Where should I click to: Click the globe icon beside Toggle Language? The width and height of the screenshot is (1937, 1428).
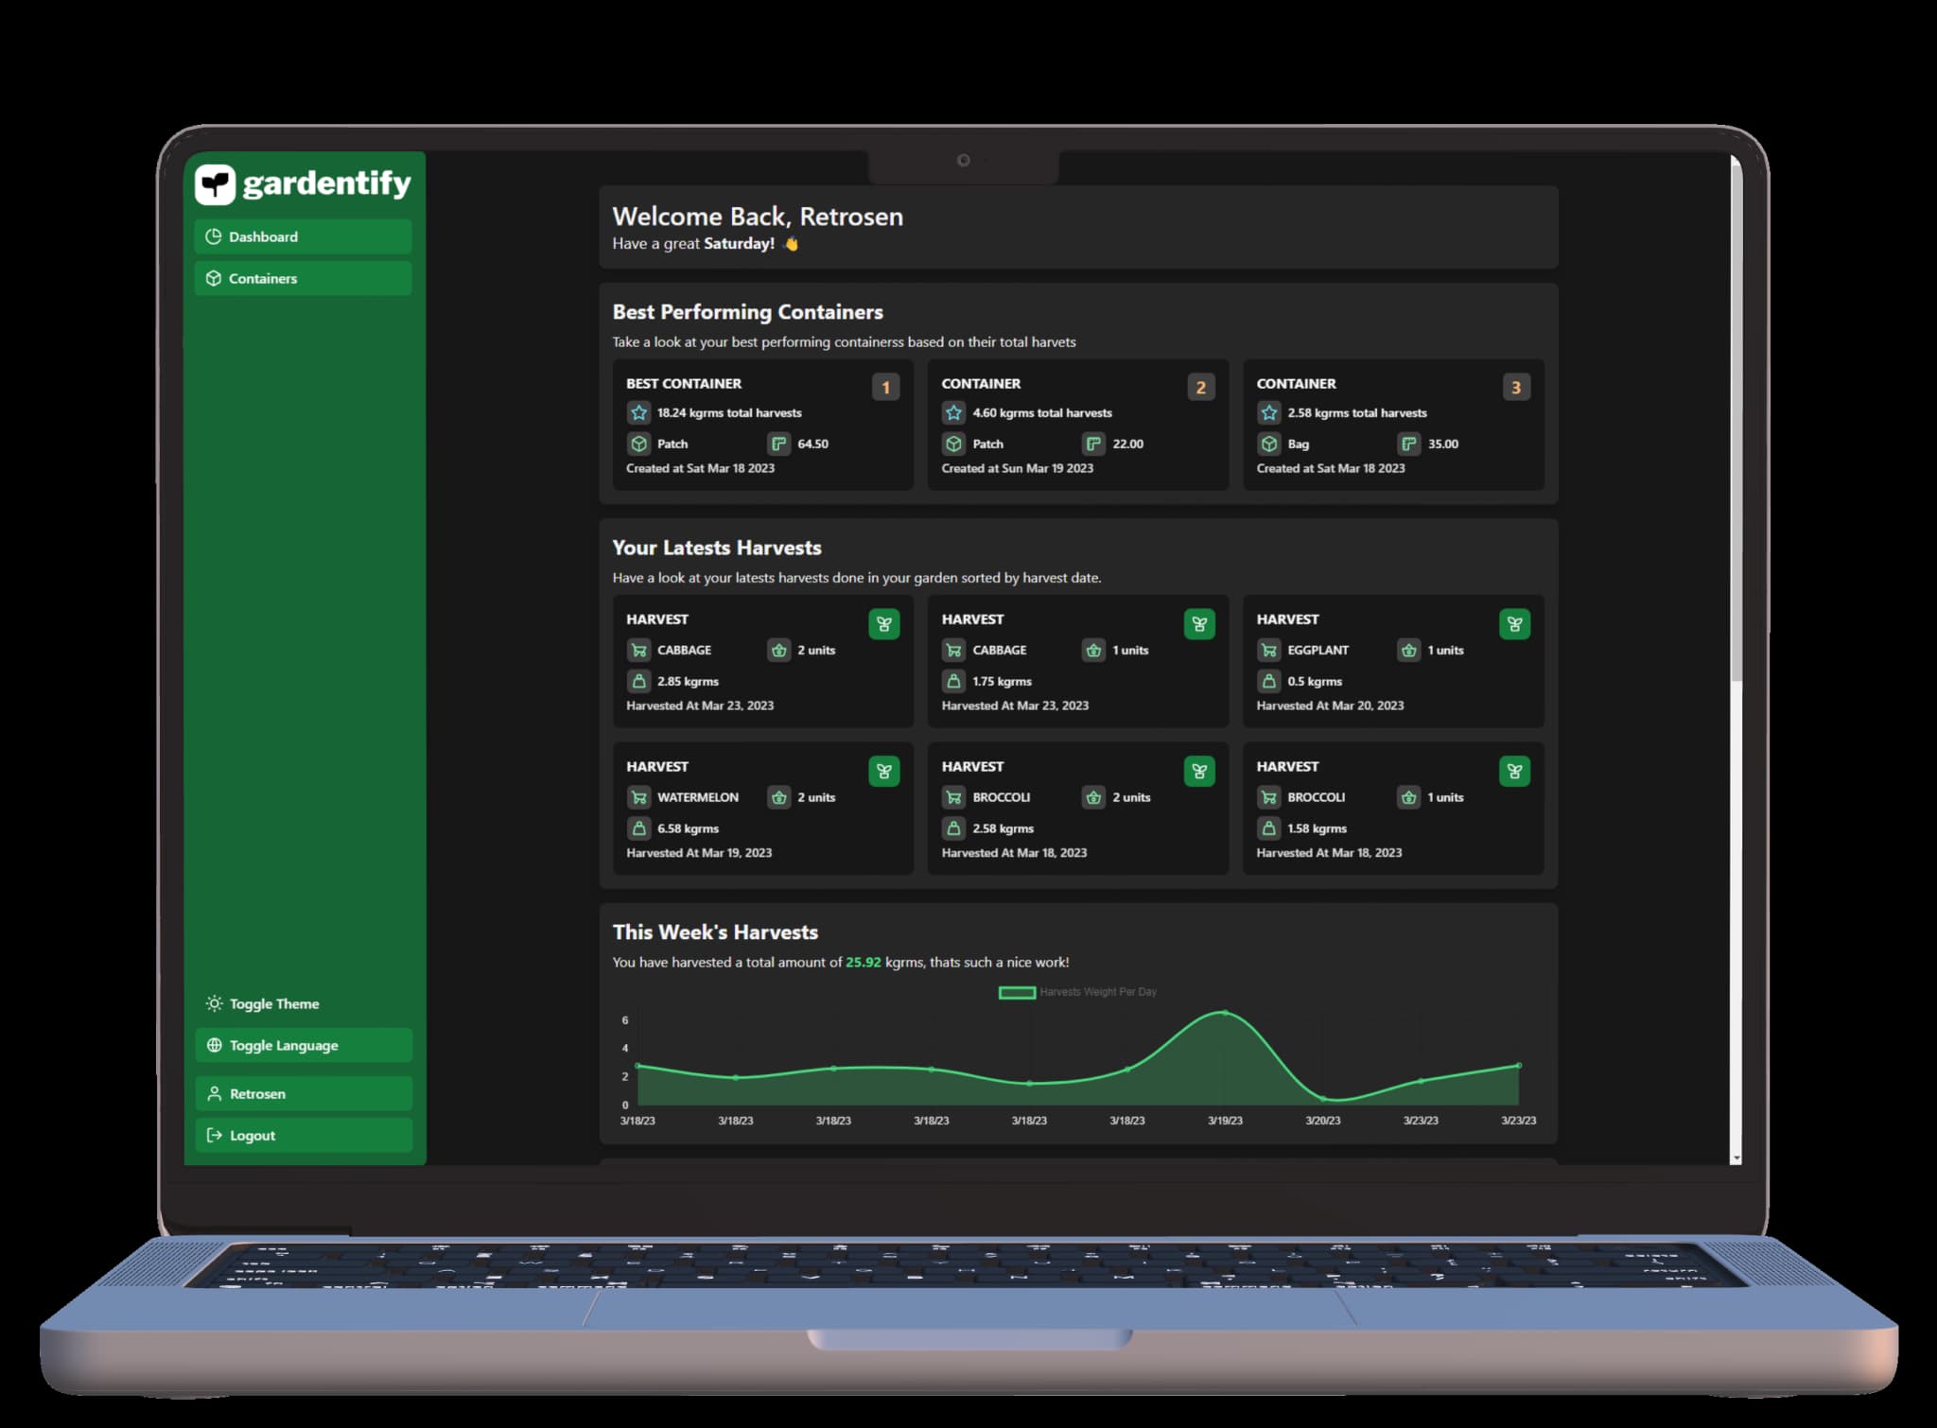[215, 1045]
